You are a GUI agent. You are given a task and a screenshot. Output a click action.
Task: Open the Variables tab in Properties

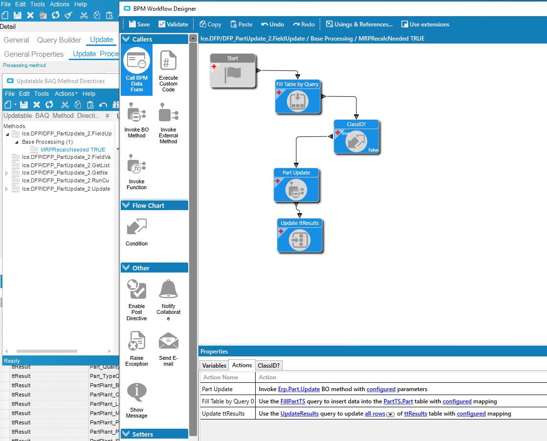214,365
